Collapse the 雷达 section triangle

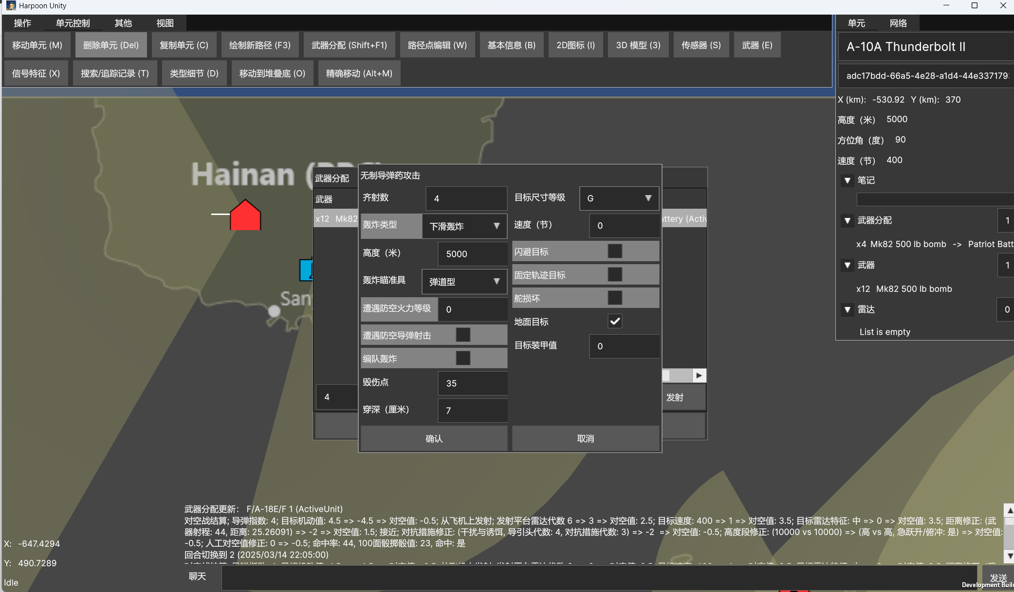848,309
